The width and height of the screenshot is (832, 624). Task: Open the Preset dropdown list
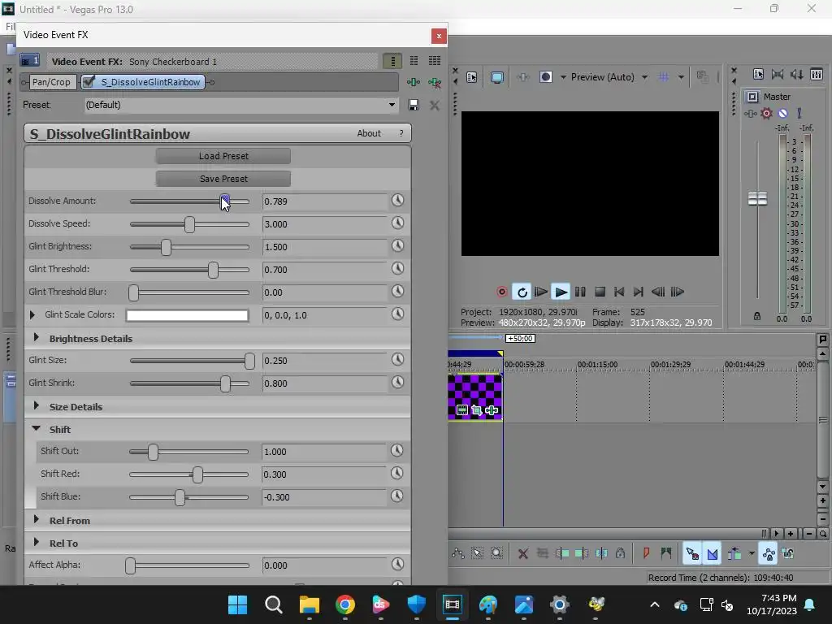[x=392, y=105]
